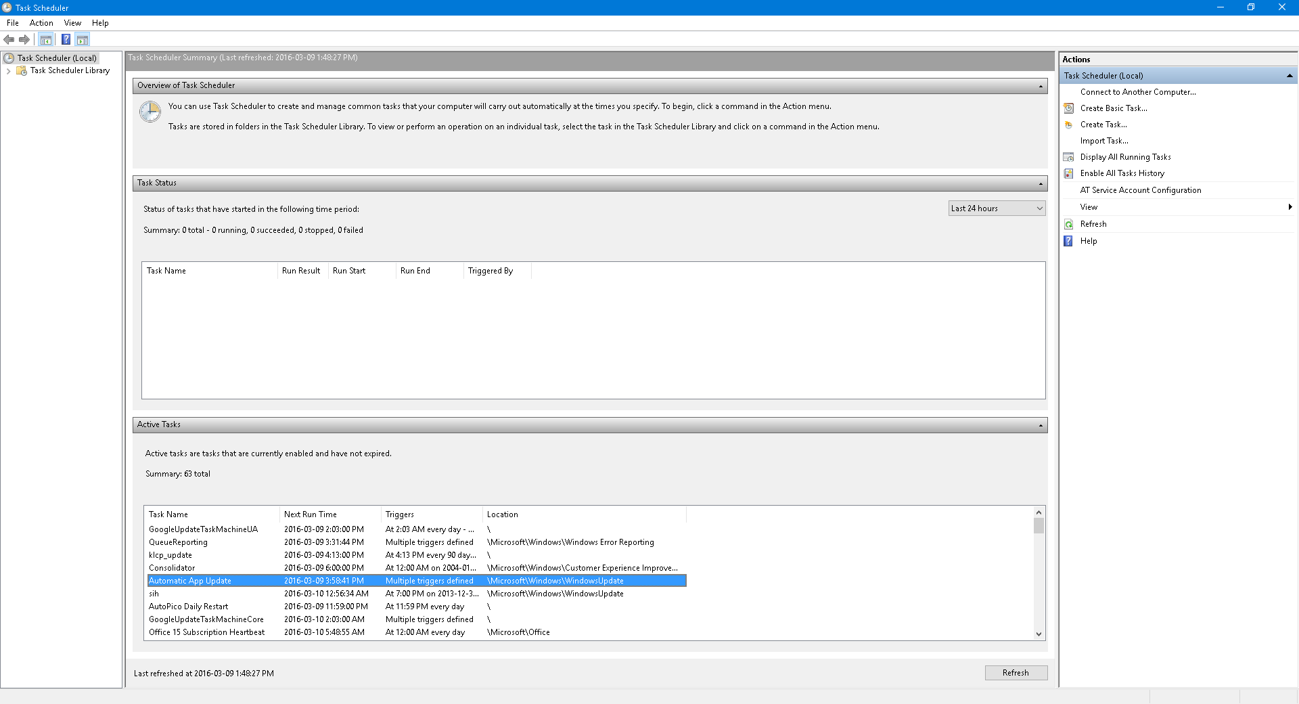Click the Triggers column header
Image resolution: width=1299 pixels, height=704 pixels.
pyautogui.click(x=432, y=514)
